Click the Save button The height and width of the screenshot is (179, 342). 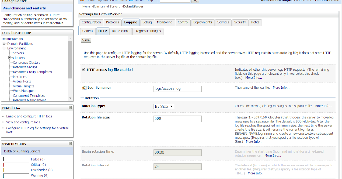pos(85,40)
